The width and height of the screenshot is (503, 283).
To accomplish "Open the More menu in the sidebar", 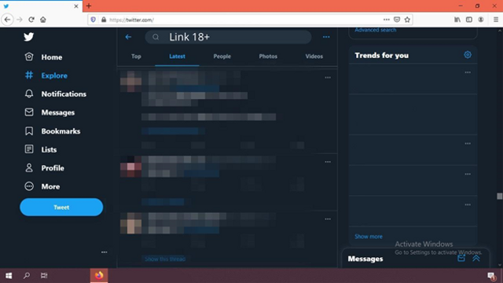I will [42, 186].
